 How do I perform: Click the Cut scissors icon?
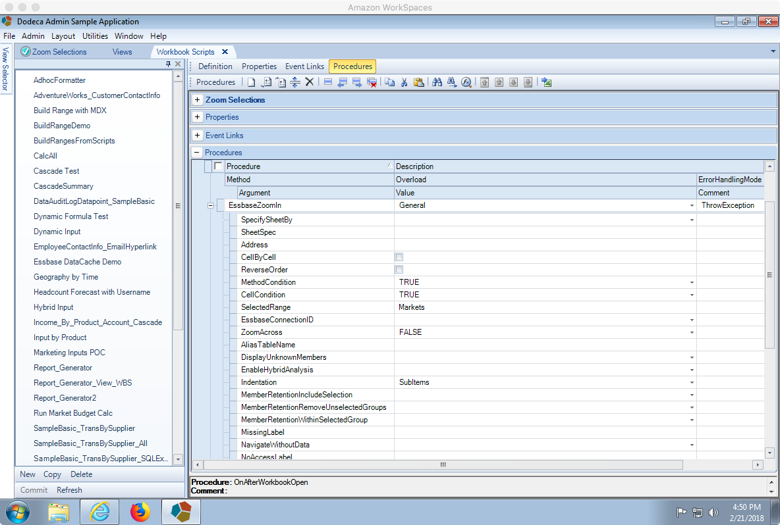(404, 82)
